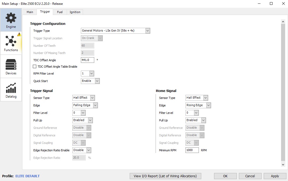Click the Trigger Type label
Screen dimensions: 288x181
42,31
